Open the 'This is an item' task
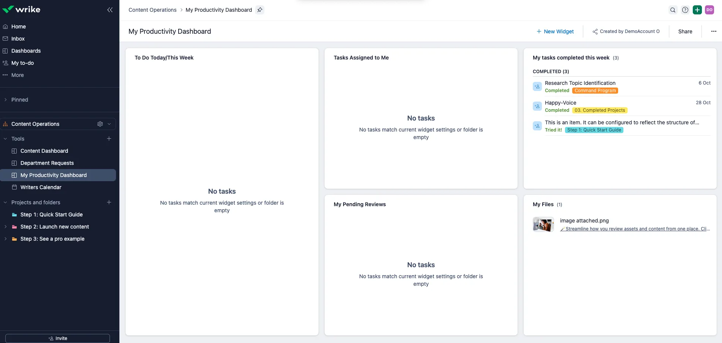The width and height of the screenshot is (722, 343). tap(622, 122)
